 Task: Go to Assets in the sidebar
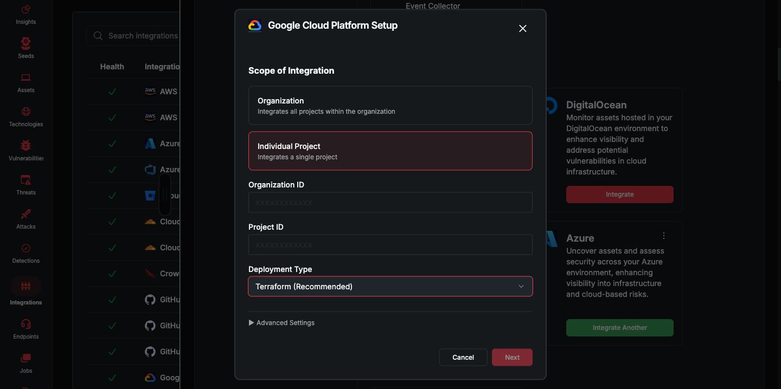click(25, 82)
